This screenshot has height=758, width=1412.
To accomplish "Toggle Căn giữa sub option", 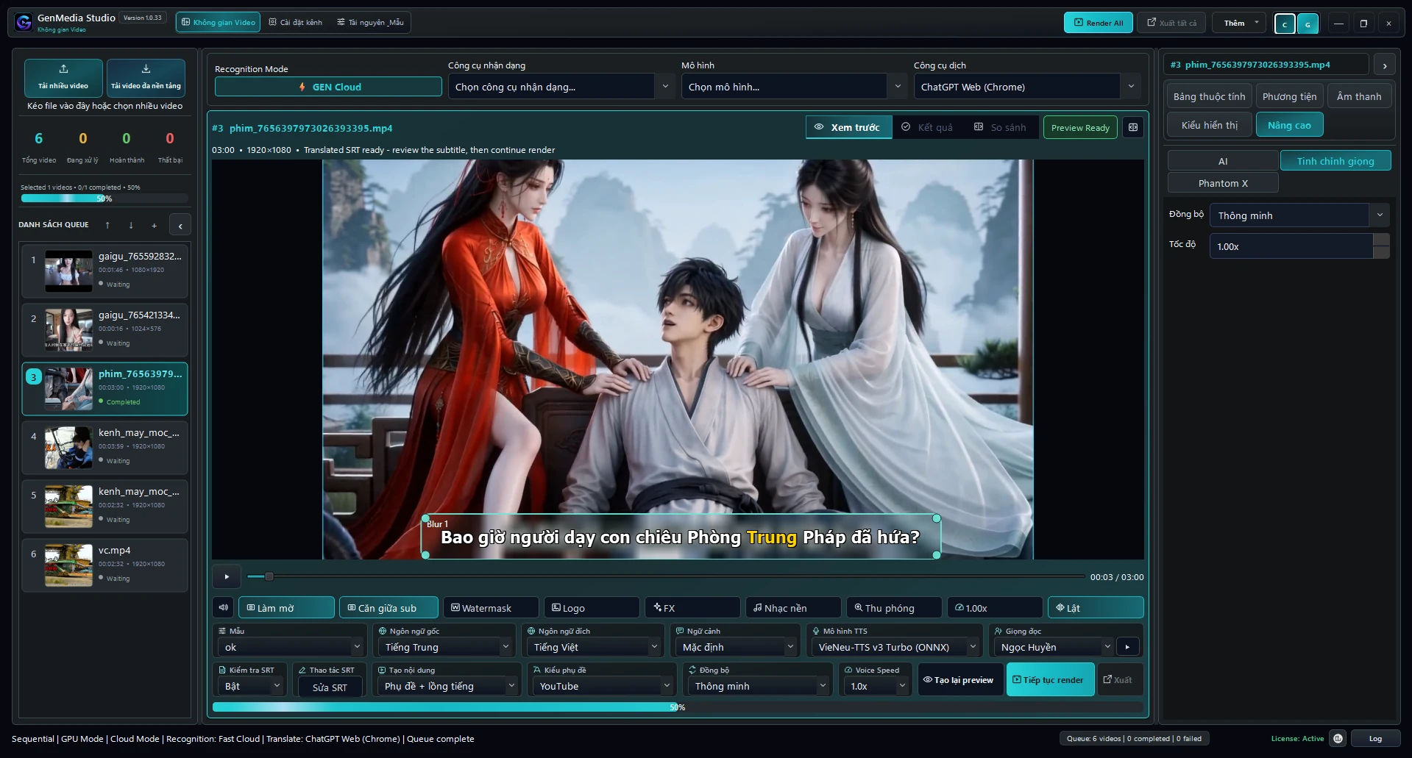I will [389, 607].
